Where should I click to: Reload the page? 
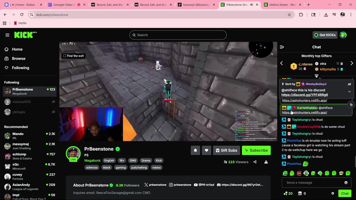click(x=22, y=15)
